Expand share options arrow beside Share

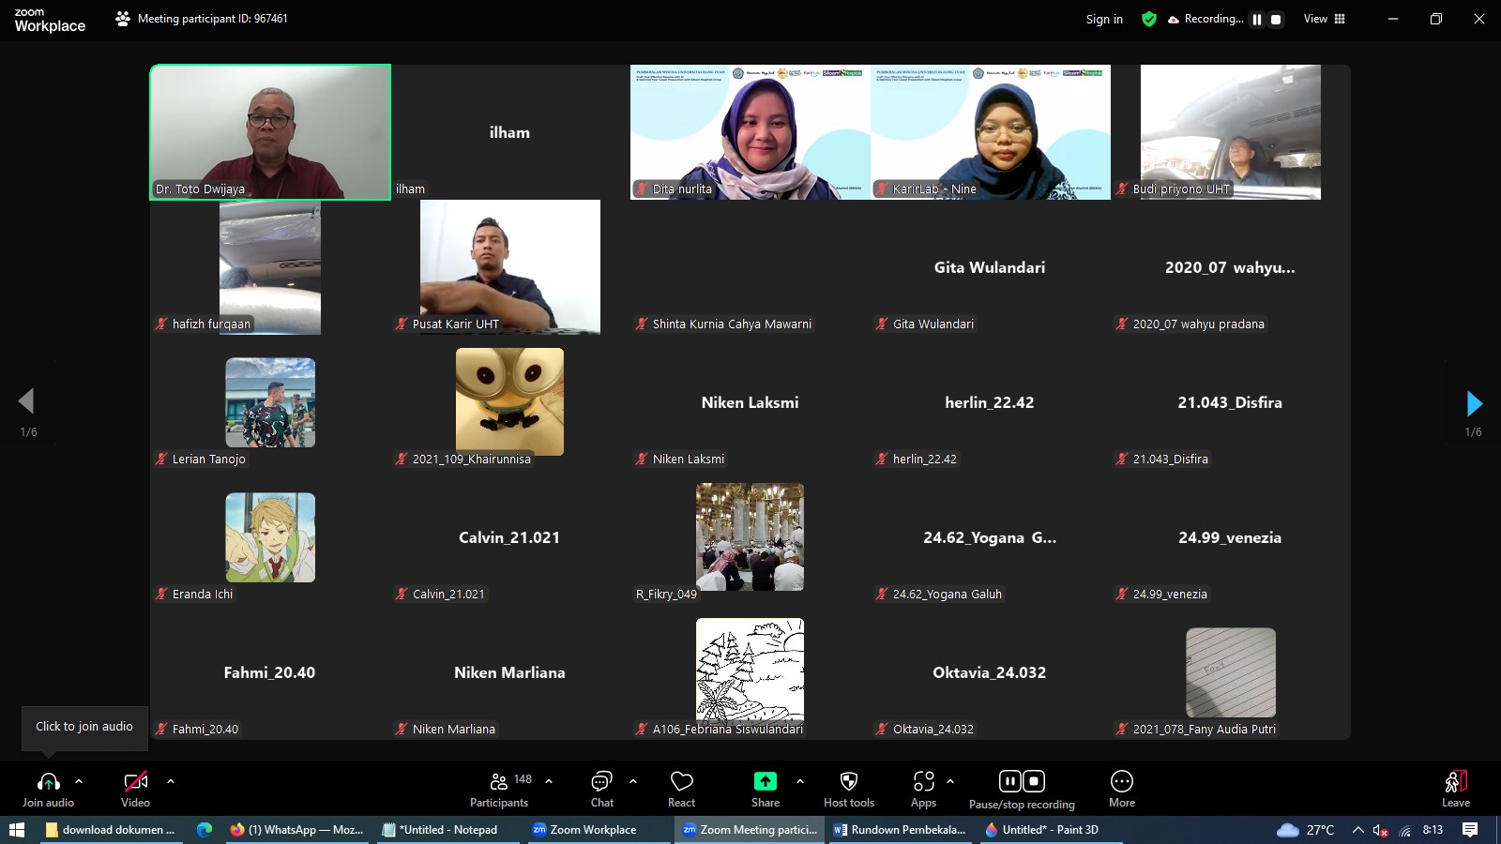click(799, 781)
